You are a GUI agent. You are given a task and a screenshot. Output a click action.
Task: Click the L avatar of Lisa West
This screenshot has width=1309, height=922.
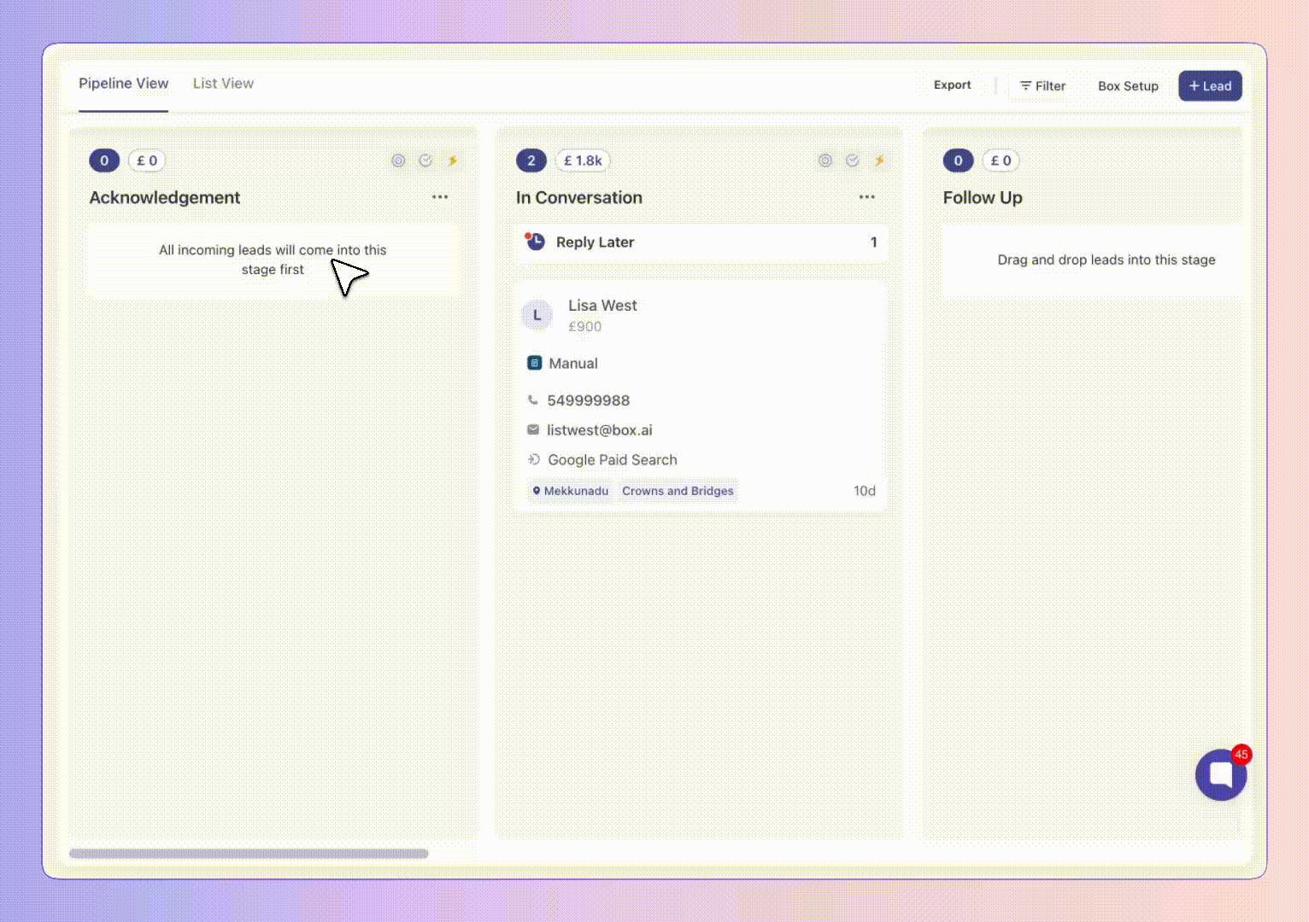tap(537, 315)
